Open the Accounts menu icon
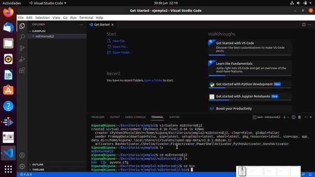 coord(22,155)
